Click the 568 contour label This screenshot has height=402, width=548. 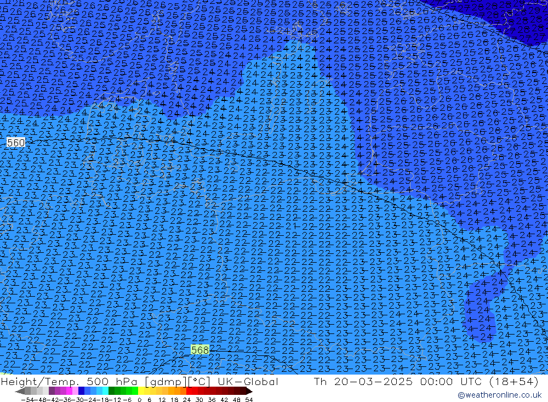(200, 350)
